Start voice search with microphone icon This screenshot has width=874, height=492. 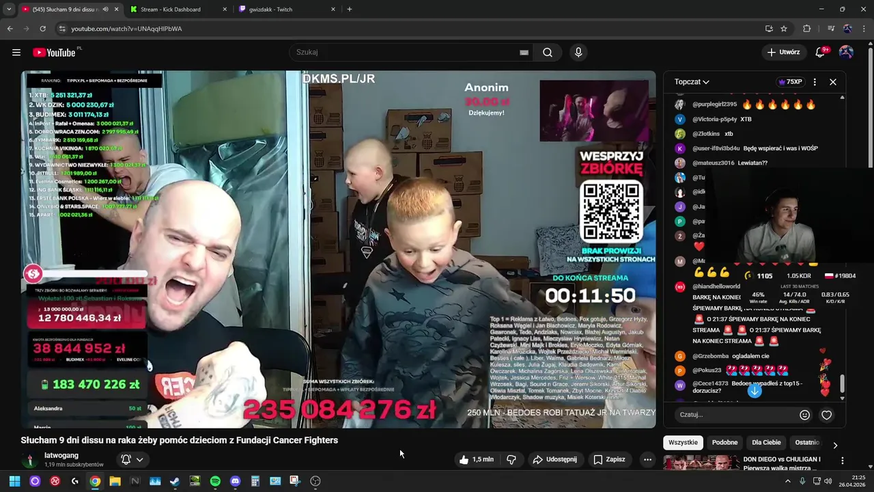pyautogui.click(x=578, y=53)
